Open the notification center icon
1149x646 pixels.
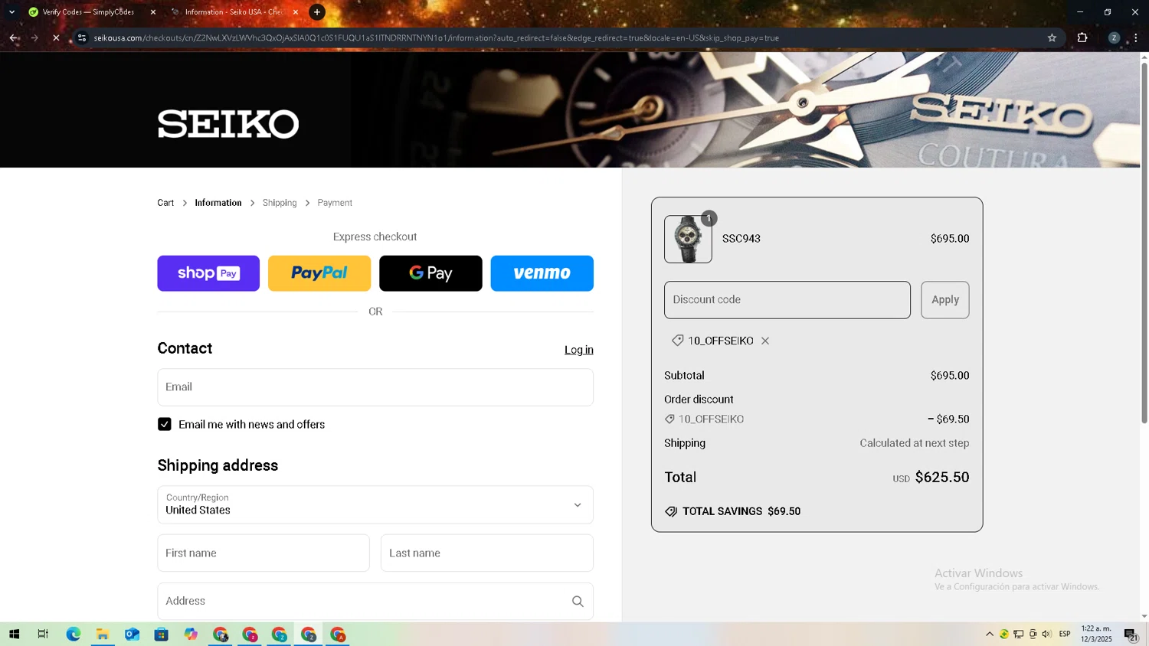point(1131,635)
